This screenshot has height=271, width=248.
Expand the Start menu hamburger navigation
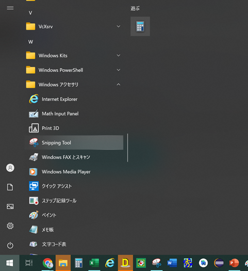coord(10,8)
